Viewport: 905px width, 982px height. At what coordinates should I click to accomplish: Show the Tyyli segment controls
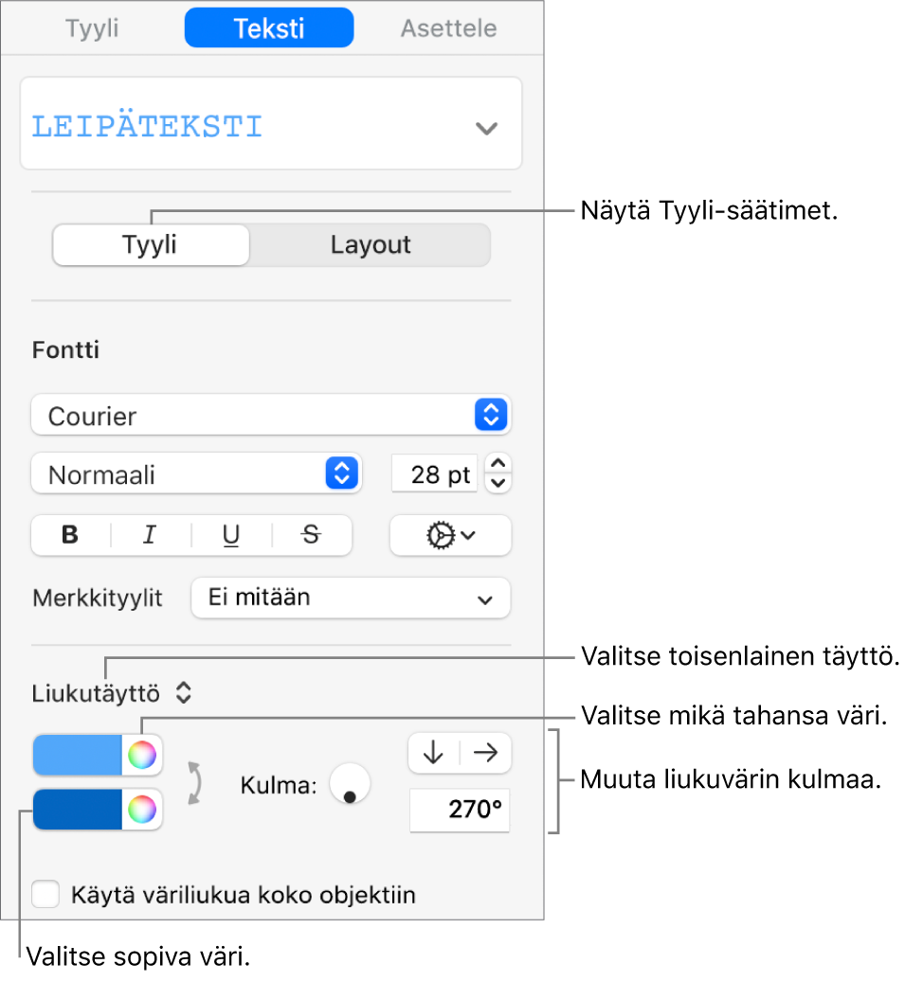(x=151, y=245)
